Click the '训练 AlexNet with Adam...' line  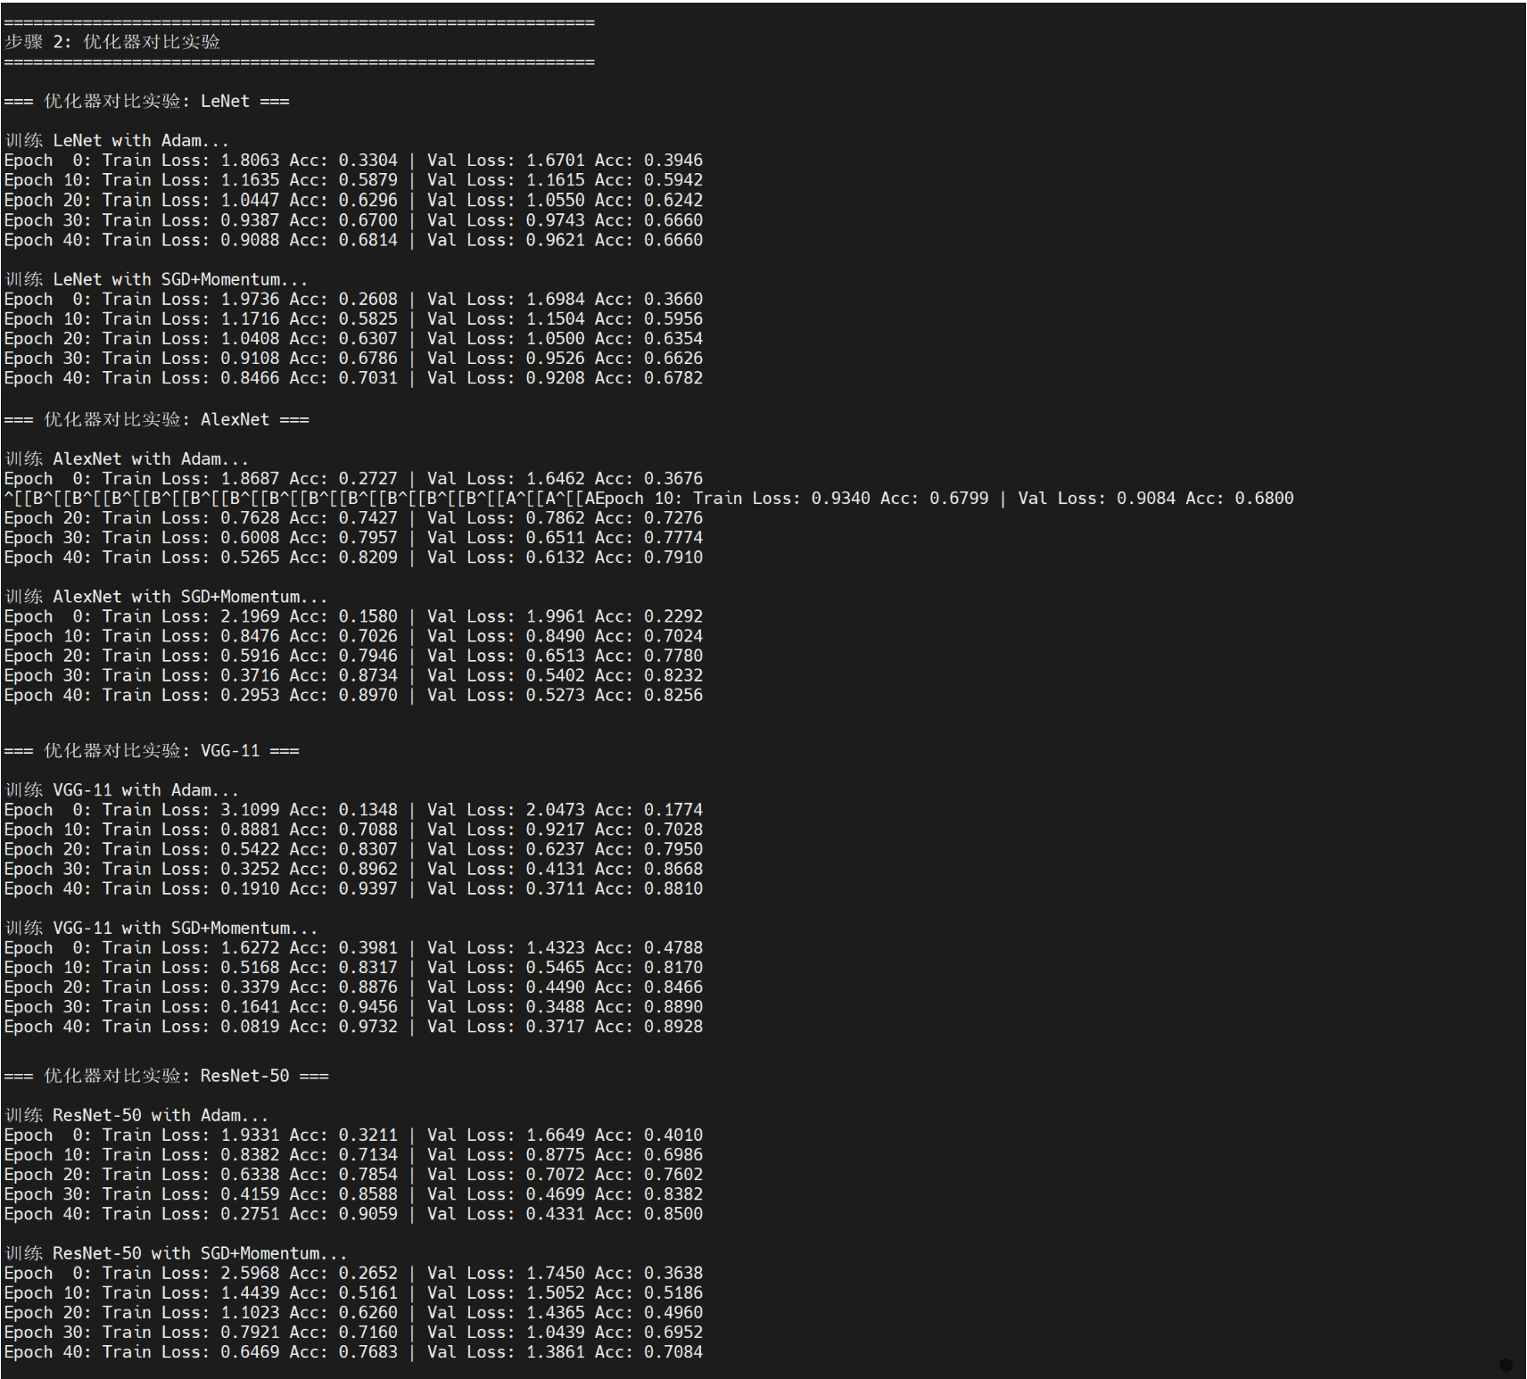tap(127, 458)
